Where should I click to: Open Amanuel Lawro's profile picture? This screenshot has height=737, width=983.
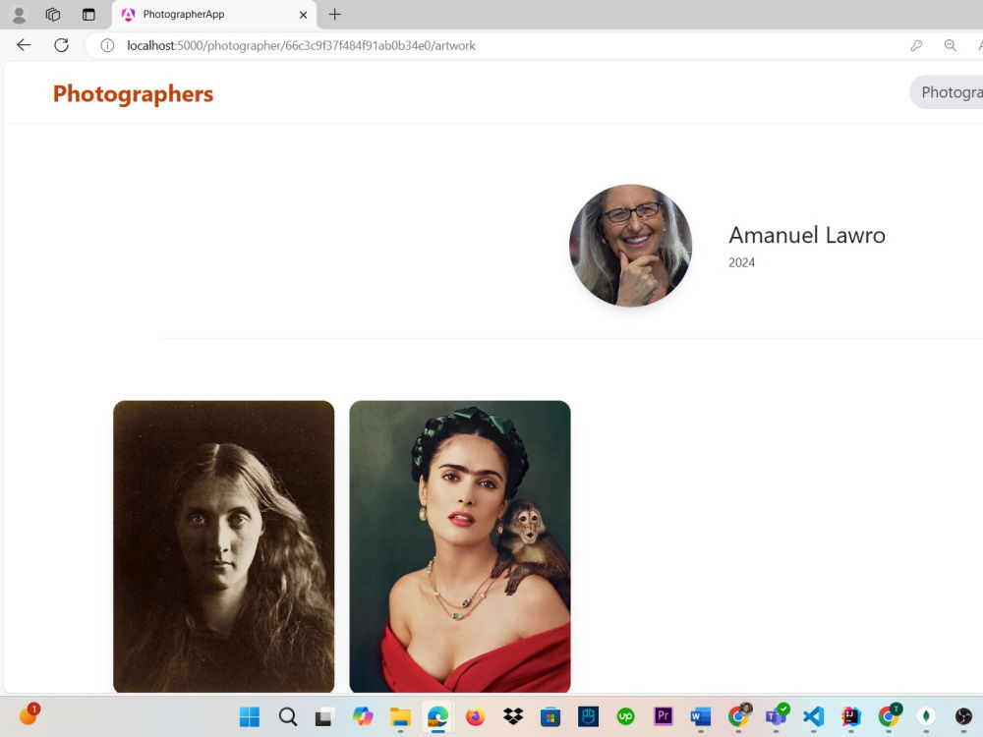pos(631,245)
